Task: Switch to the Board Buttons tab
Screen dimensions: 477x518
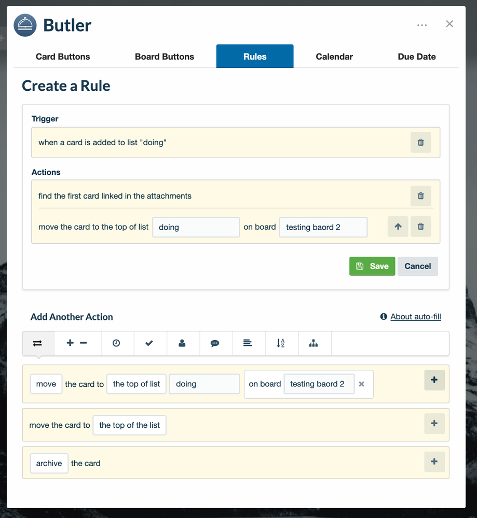Action: coord(165,57)
